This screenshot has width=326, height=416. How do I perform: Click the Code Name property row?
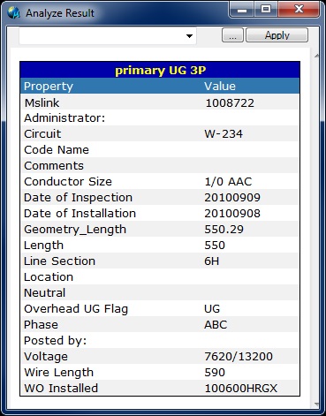160,150
